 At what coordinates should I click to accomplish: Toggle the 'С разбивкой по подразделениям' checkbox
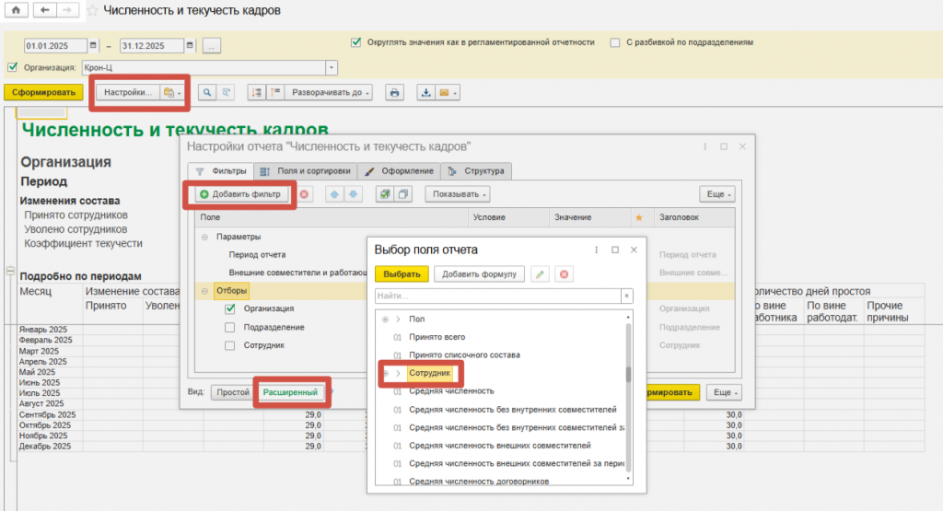(x=614, y=42)
